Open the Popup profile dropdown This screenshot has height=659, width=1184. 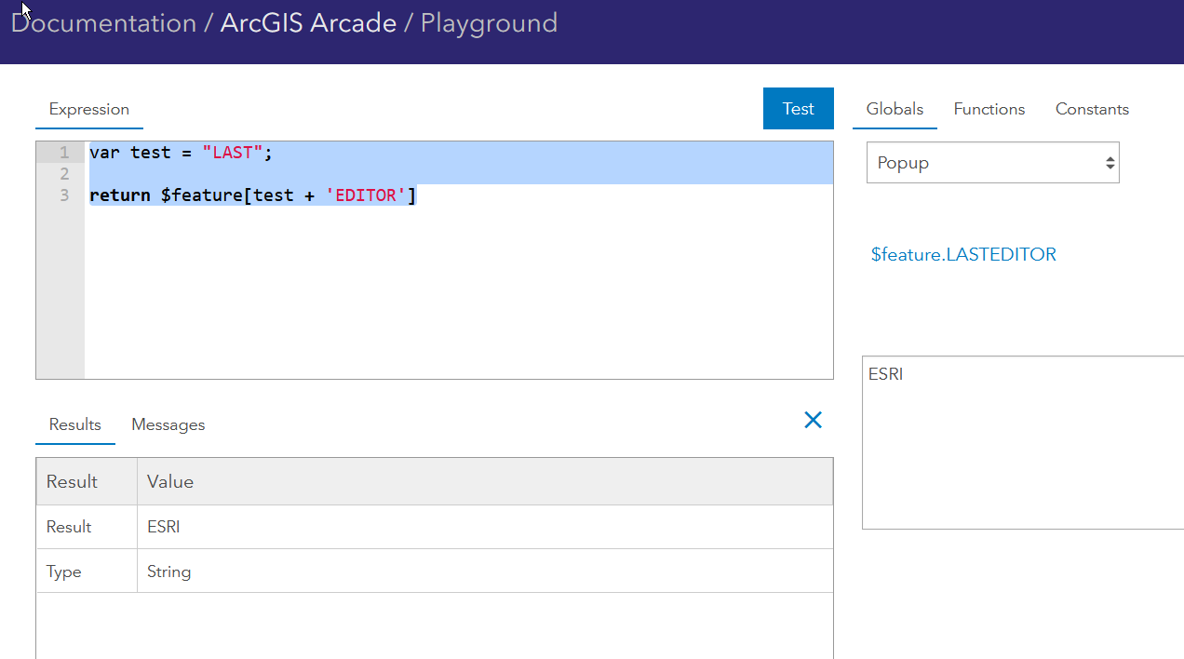tap(992, 163)
